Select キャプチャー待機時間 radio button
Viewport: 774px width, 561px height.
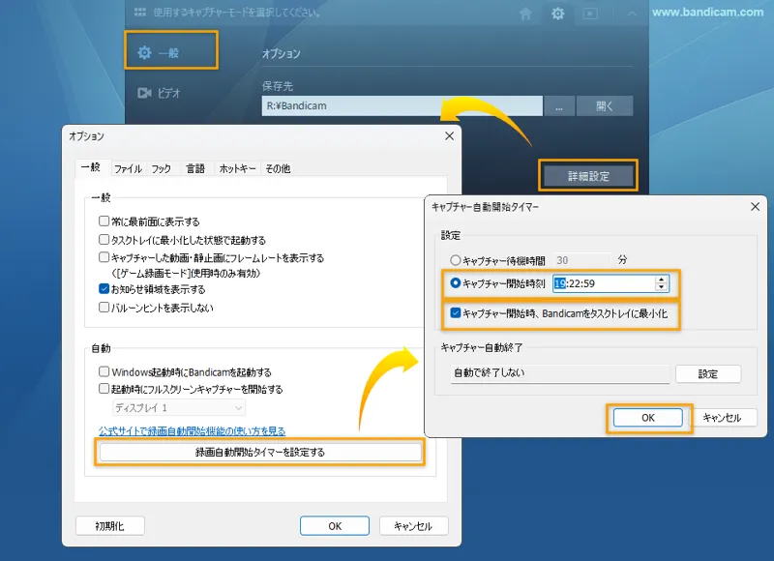coord(455,260)
